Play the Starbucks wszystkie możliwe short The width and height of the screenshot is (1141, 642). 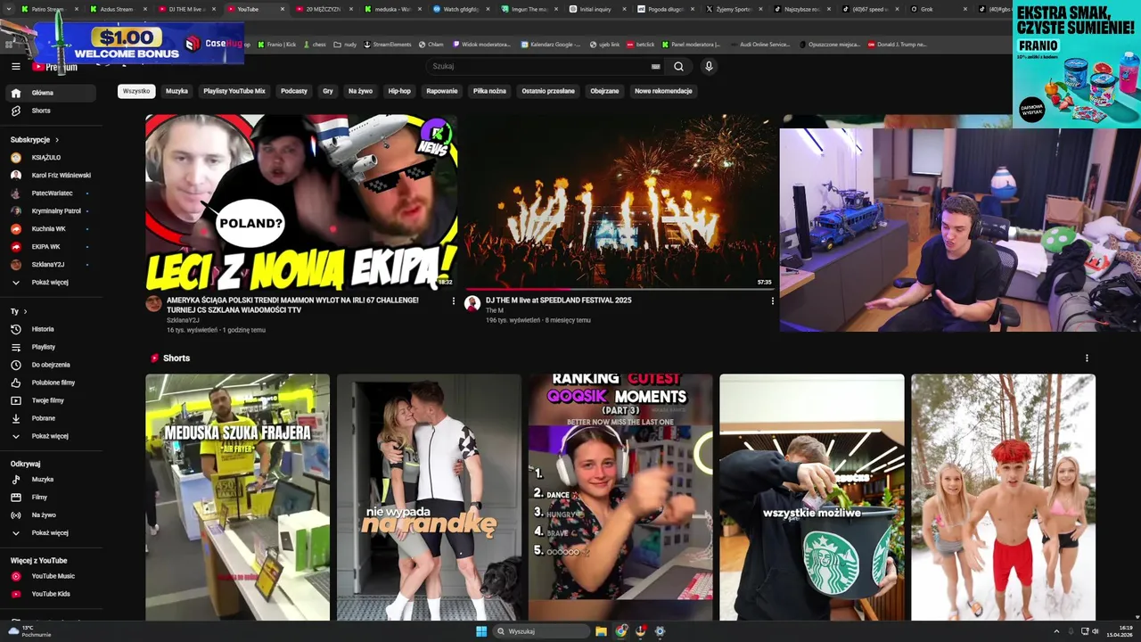811,497
